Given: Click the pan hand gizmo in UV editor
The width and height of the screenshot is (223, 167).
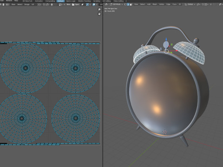Looking at the screenshot, I should 99,14.
